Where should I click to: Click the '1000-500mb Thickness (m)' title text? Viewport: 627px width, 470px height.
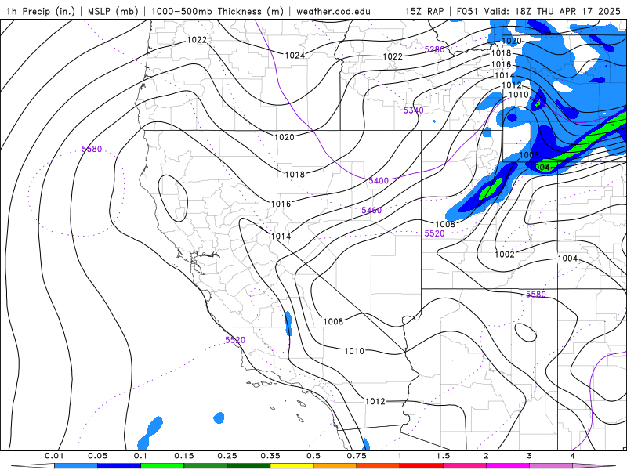[x=217, y=11]
